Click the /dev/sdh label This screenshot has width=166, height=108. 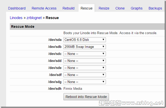click(x=55, y=89)
